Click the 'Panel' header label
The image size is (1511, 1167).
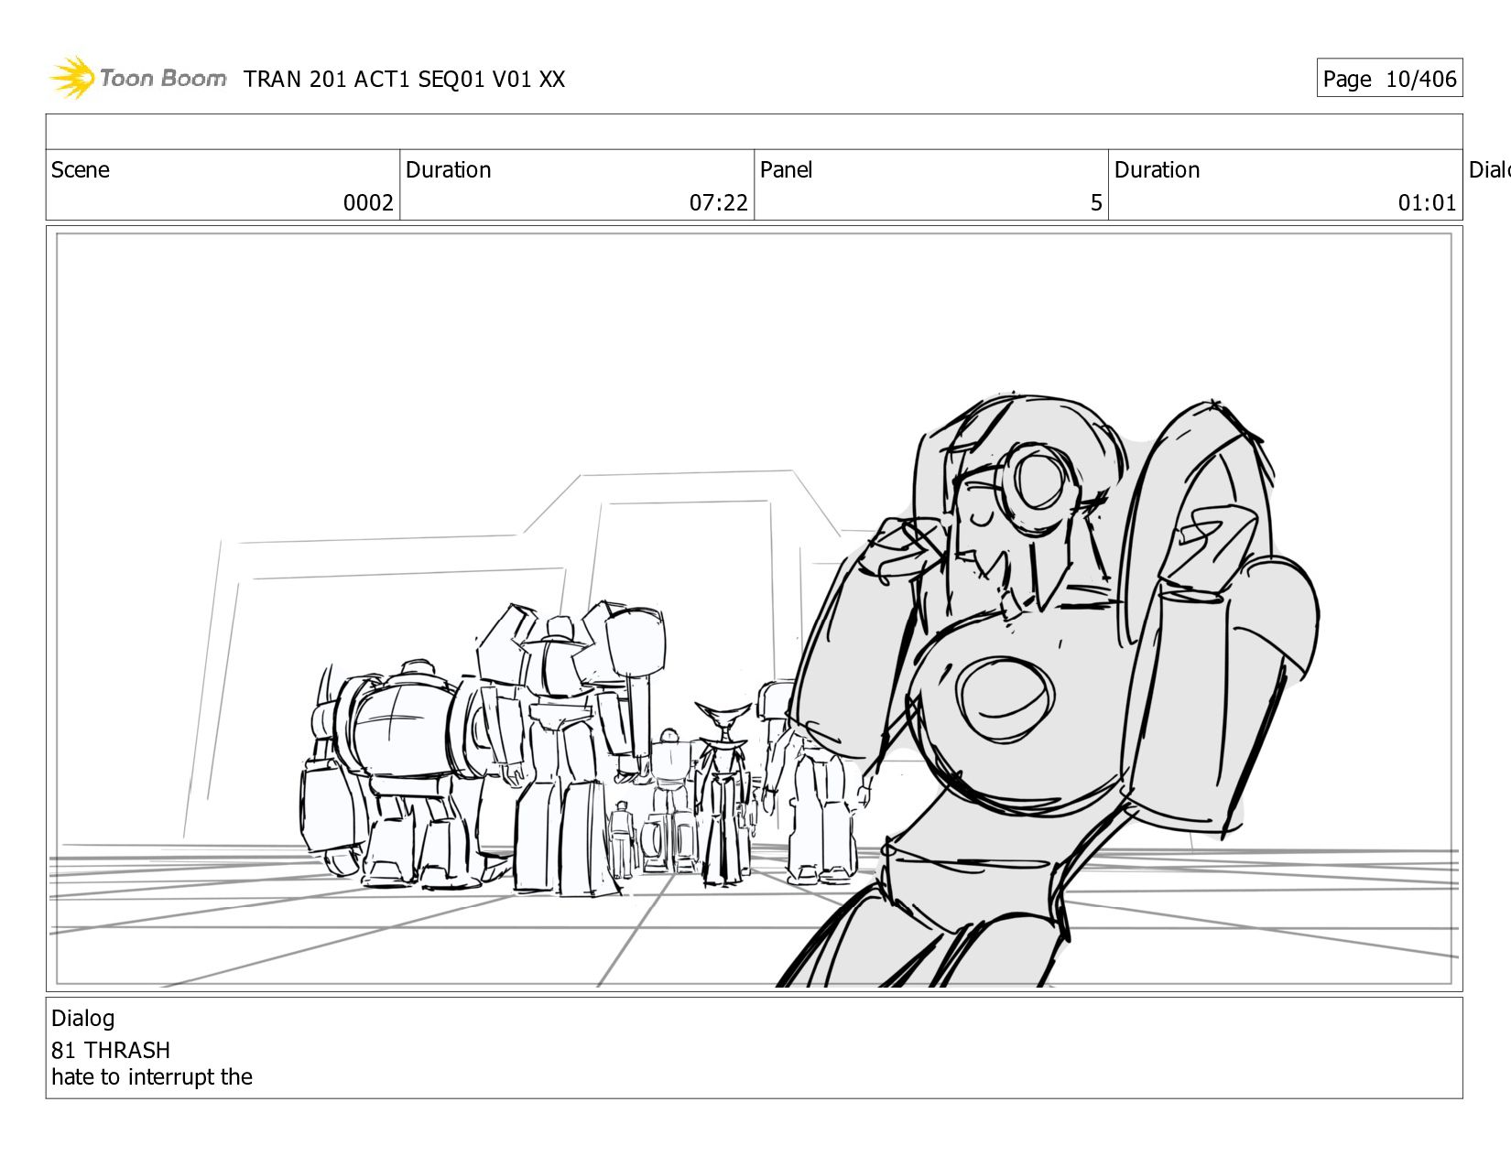pyautogui.click(x=787, y=170)
